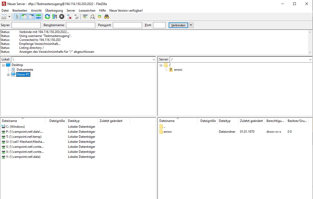Collapse the Desktop tree node

click(3, 65)
